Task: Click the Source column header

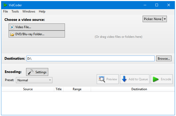Action: click(x=28, y=89)
